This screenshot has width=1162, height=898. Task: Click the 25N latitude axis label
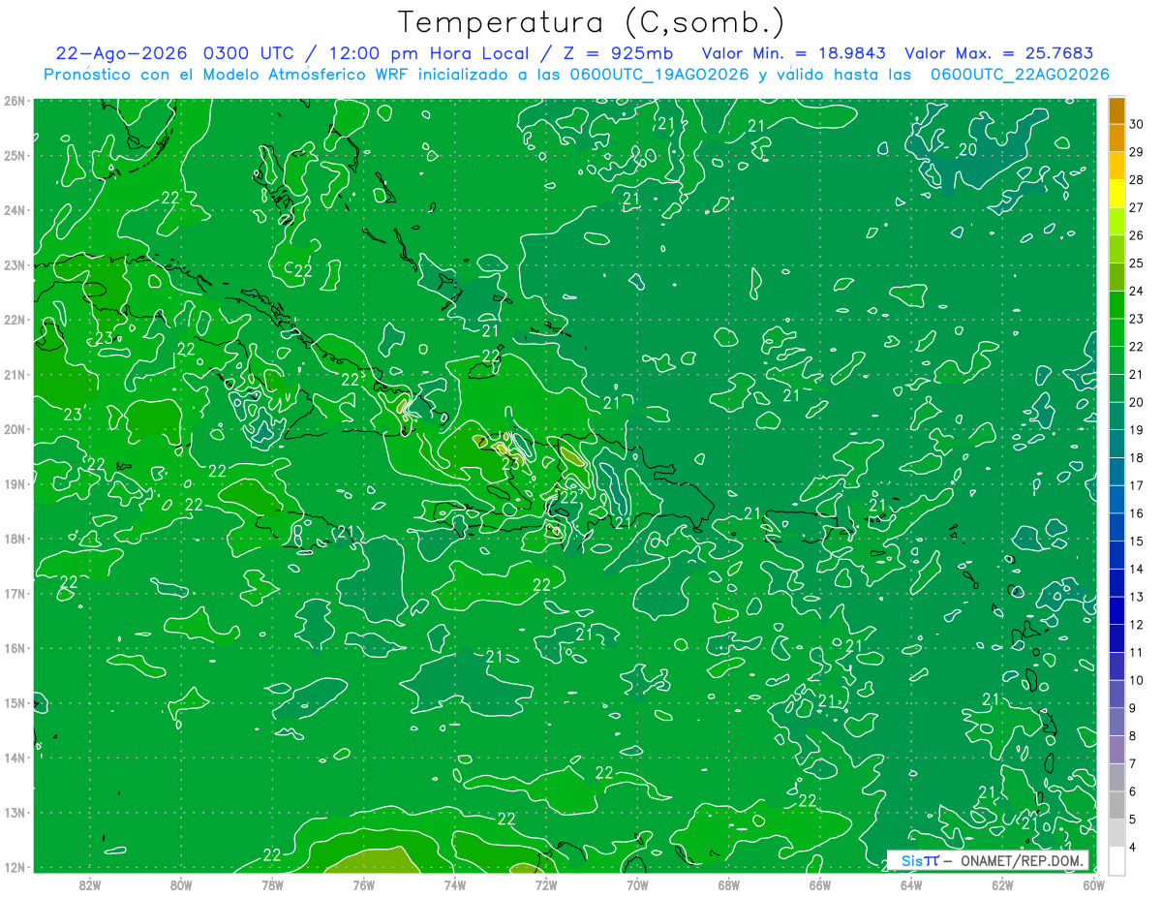coord(15,155)
